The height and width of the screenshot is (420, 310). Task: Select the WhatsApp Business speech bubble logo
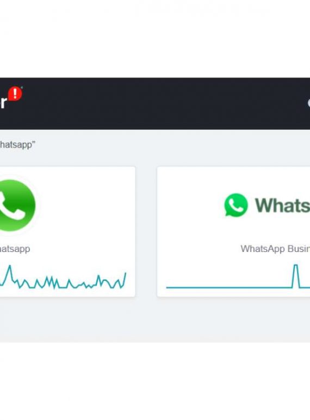(236, 205)
